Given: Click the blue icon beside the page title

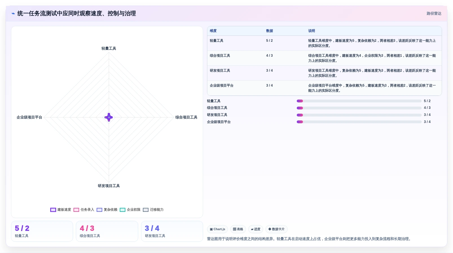Looking at the screenshot, I should point(13,14).
